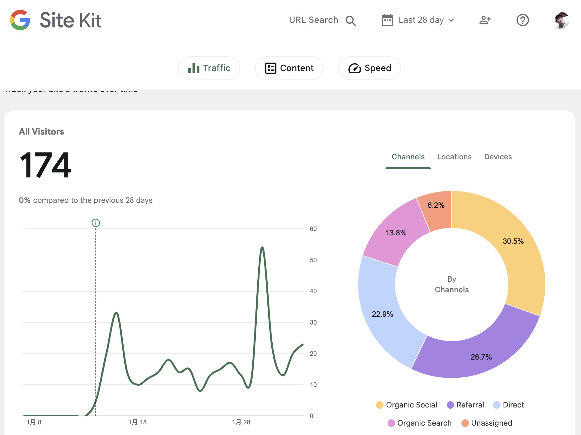
Task: Open the user profile avatar
Action: click(x=561, y=20)
